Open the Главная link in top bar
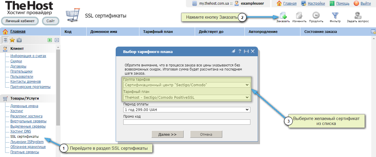Viewport: 376px width, 157px height. 290,3
